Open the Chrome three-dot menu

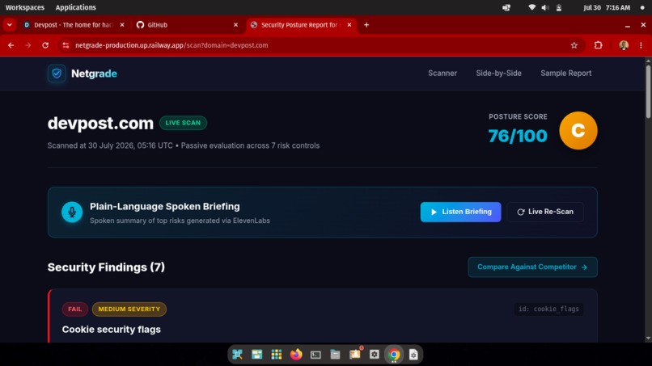tap(641, 45)
